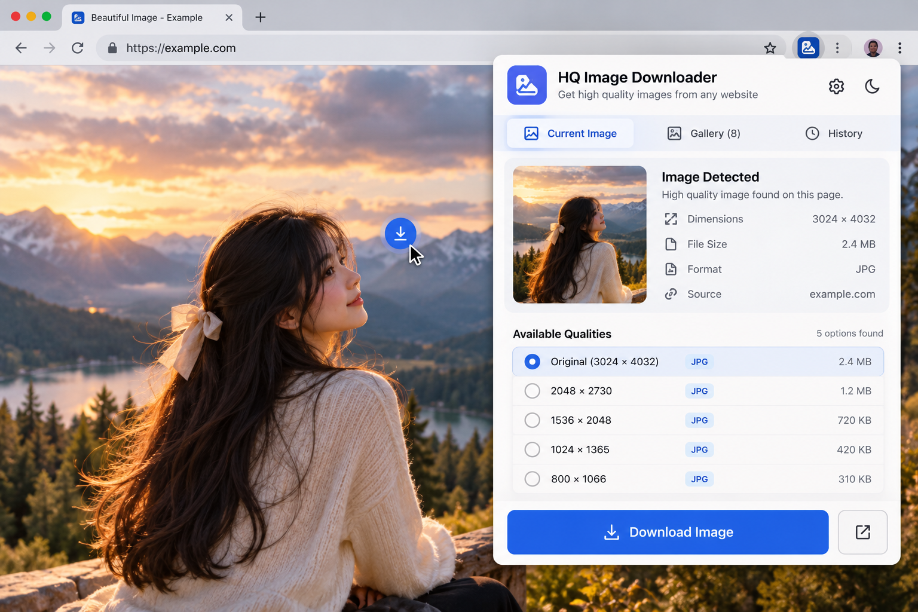This screenshot has height=612, width=918.
Task: Click 'HQ Image Downloader' title text
Action: (637, 77)
